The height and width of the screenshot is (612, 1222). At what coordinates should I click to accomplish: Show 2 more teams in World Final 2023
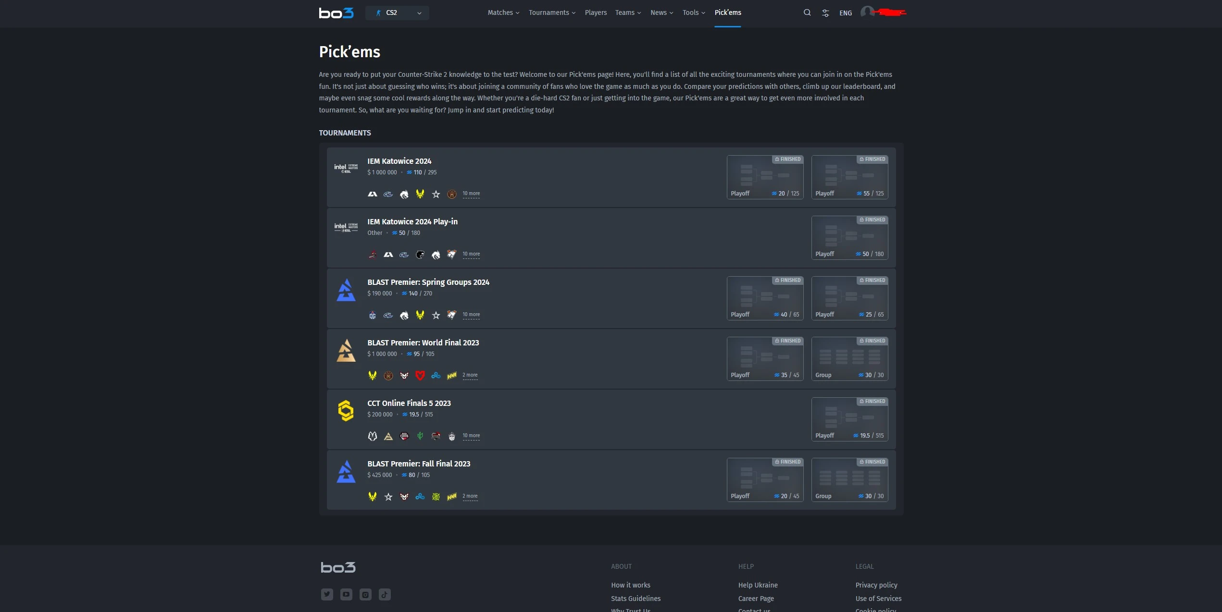click(470, 375)
